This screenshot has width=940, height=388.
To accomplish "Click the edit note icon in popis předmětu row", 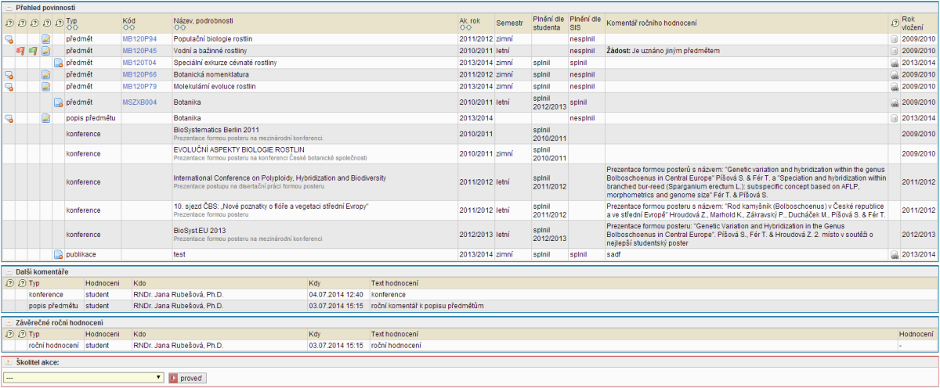I will 45,118.
